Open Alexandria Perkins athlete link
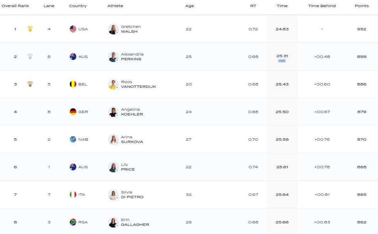Viewport: 378px width, 234px height. (x=132, y=57)
